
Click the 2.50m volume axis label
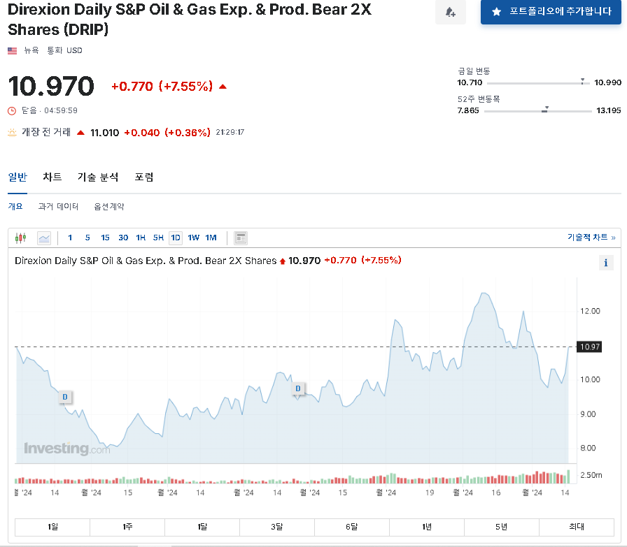591,475
